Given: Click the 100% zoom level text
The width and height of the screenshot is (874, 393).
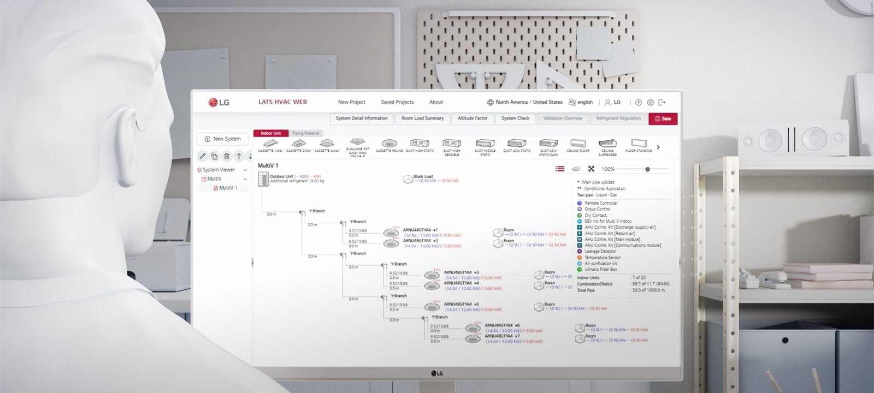Looking at the screenshot, I should (608, 169).
